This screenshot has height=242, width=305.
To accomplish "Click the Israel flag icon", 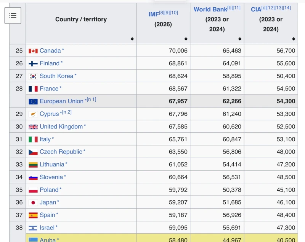I will tap(33, 228).
